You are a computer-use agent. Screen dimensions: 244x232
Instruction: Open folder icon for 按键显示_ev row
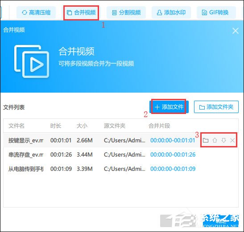[206, 140]
